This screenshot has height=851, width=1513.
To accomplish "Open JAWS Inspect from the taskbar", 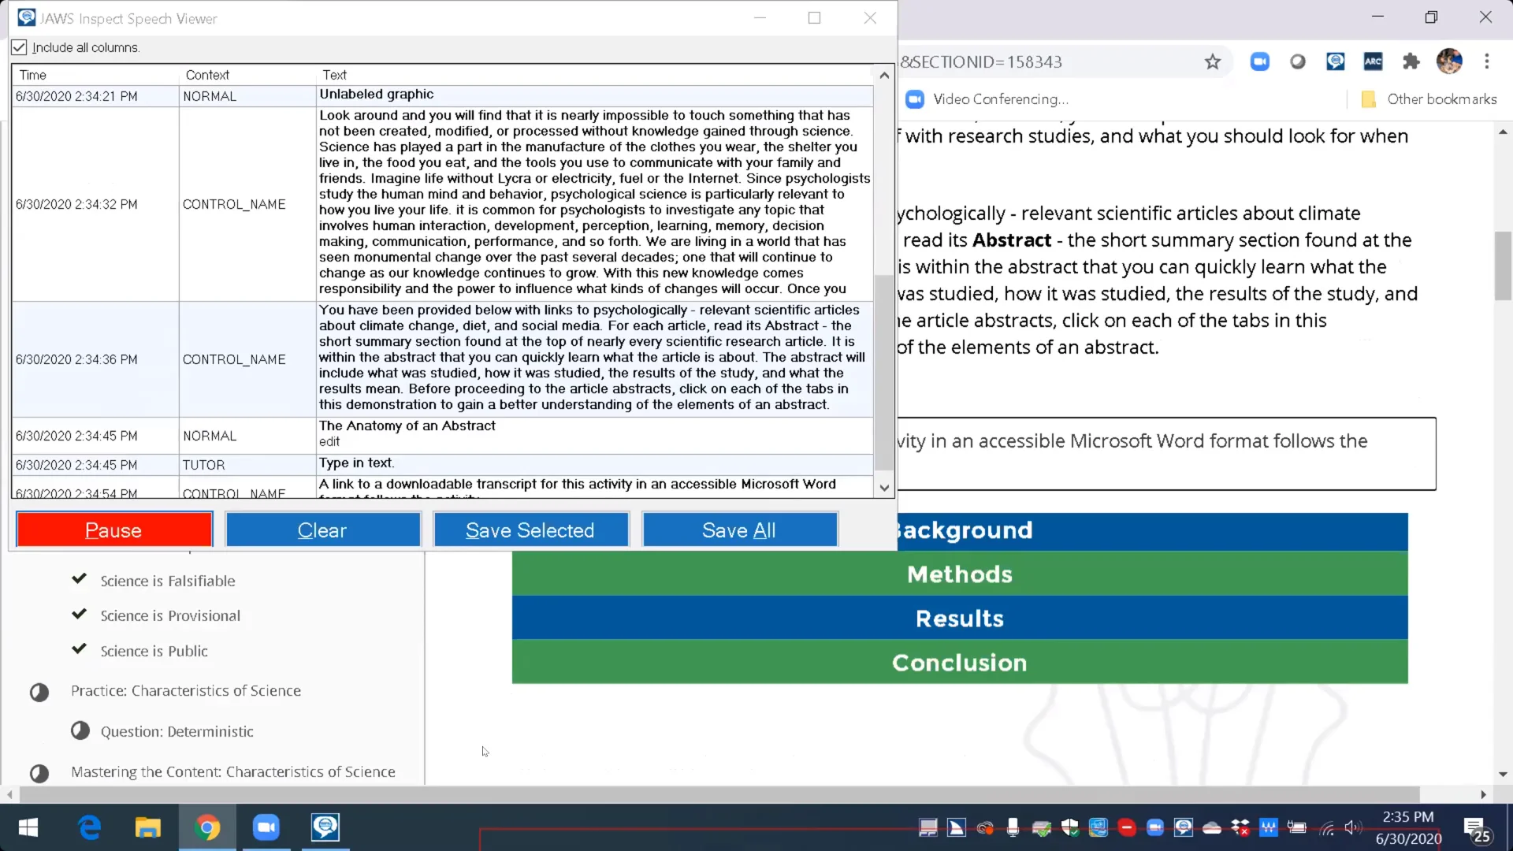I will (325, 827).
